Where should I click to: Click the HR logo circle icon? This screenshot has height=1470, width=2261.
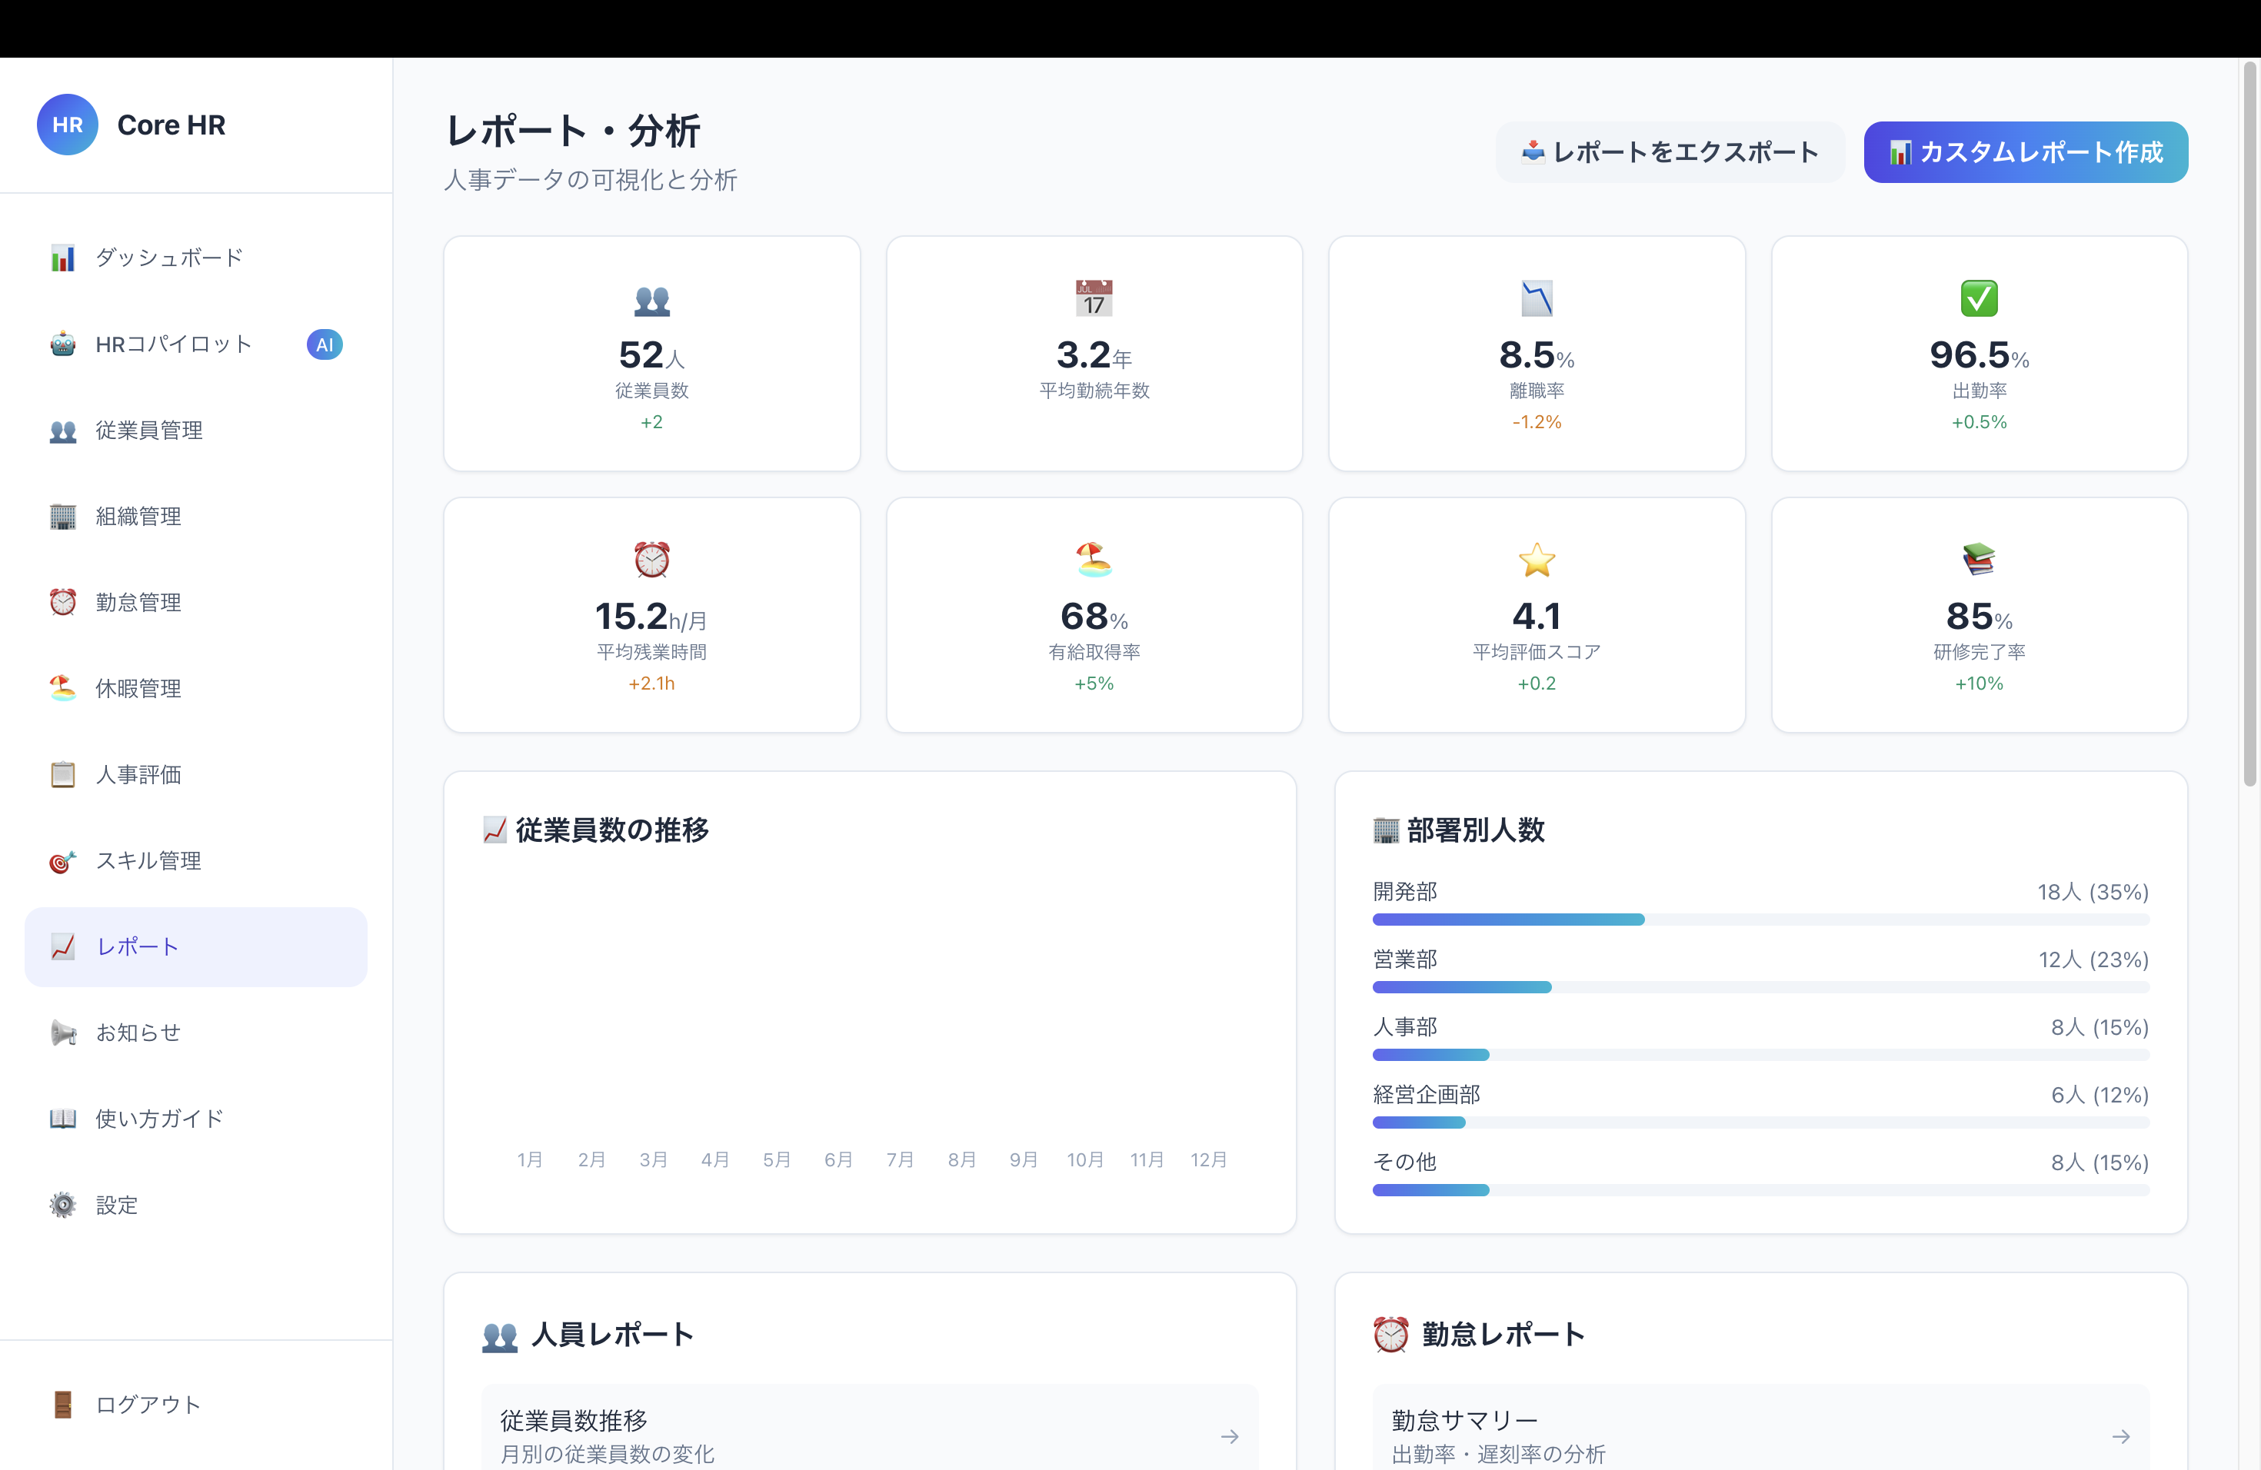click(x=66, y=125)
